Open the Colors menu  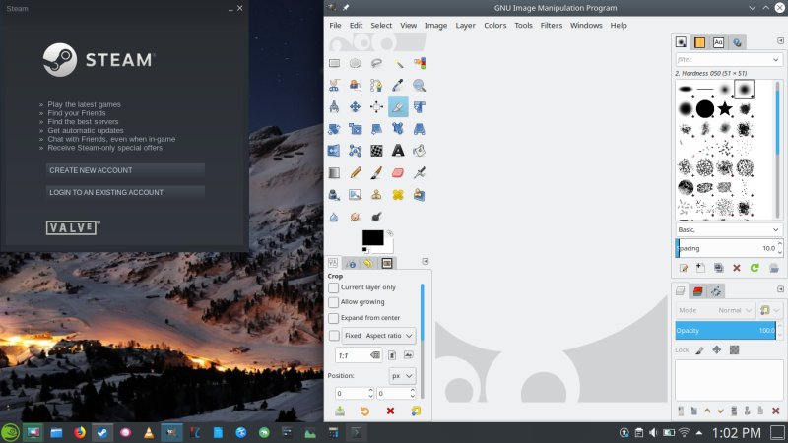pyautogui.click(x=495, y=25)
